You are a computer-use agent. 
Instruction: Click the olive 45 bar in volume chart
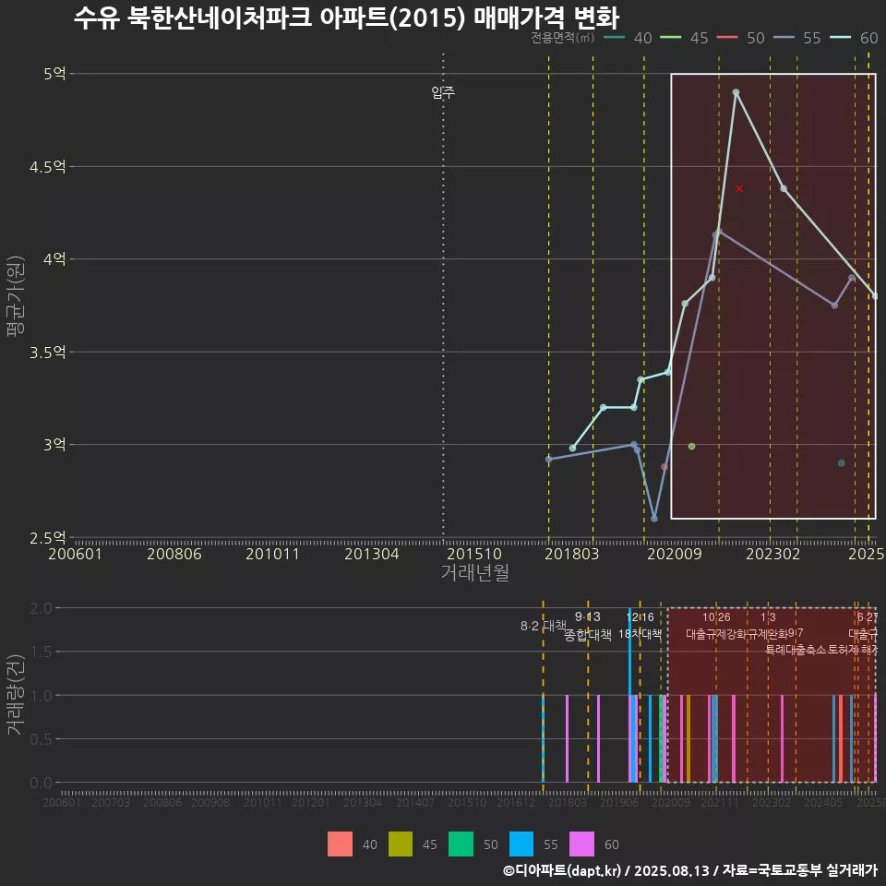pyautogui.click(x=688, y=738)
